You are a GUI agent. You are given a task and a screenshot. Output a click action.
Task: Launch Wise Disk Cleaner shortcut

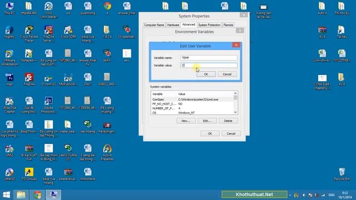(9, 105)
